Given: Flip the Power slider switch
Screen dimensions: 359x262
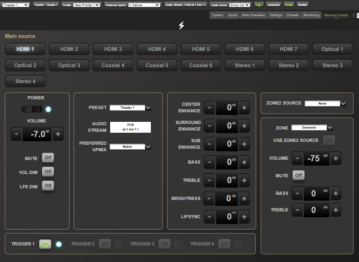Looking at the screenshot, I should (32, 109).
